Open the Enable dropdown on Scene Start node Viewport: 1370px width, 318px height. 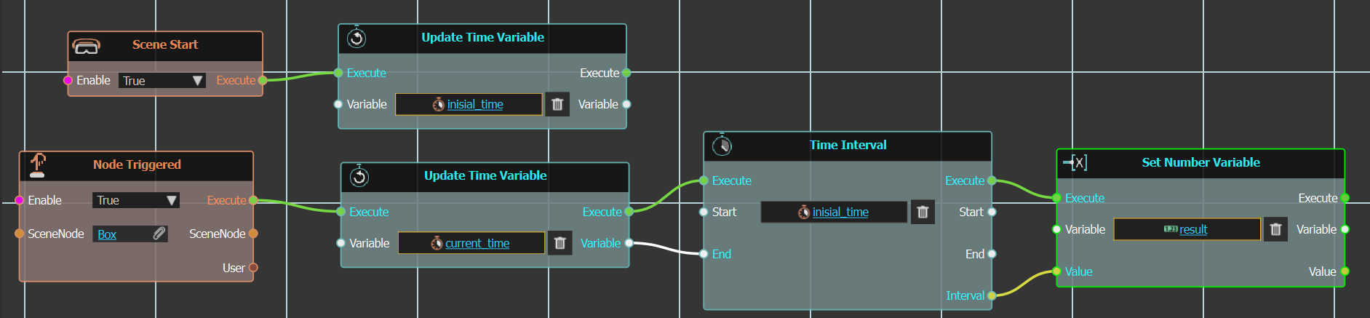162,81
